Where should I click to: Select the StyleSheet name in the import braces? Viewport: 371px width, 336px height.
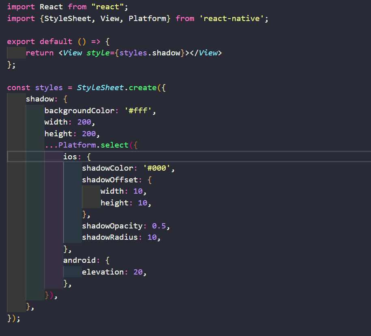click(68, 19)
